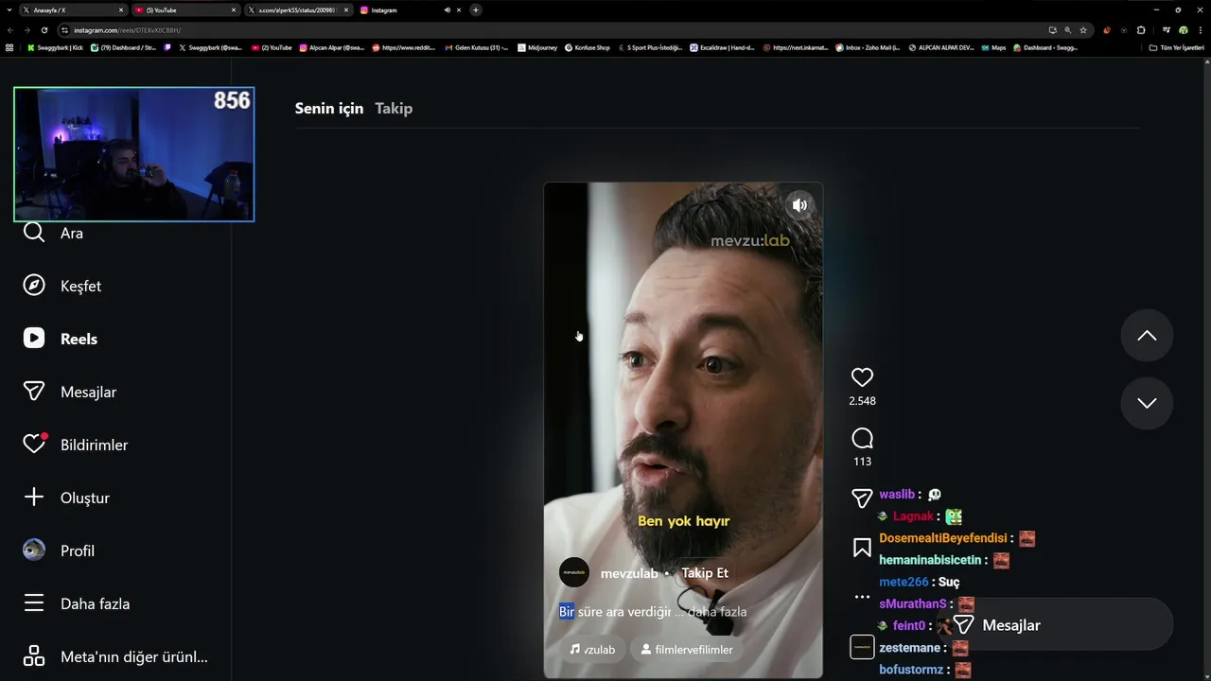Open Inbox - Zoho Mail bookmark
The height and width of the screenshot is (681, 1211).
point(868,47)
